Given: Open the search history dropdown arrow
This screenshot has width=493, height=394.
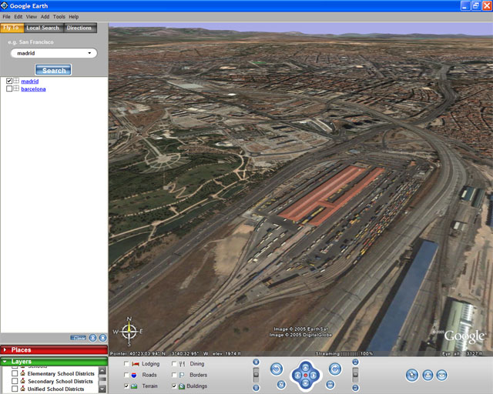Looking at the screenshot, I should tap(91, 54).
